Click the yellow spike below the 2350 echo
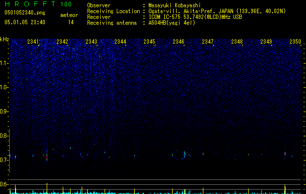The width and height of the screenshot is (306, 194). (285, 189)
